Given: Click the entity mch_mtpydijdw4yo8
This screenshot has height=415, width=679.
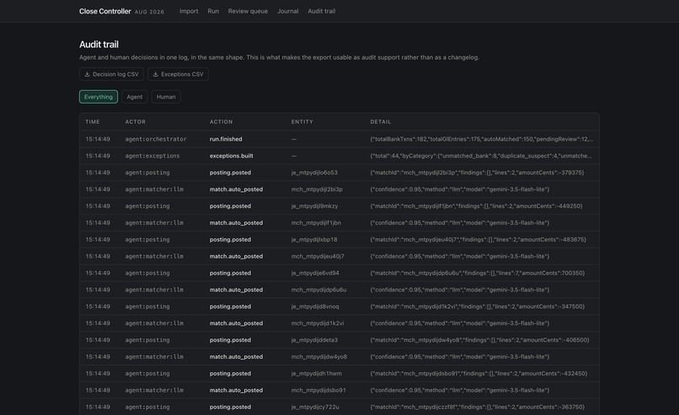Looking at the screenshot, I should 319,357.
